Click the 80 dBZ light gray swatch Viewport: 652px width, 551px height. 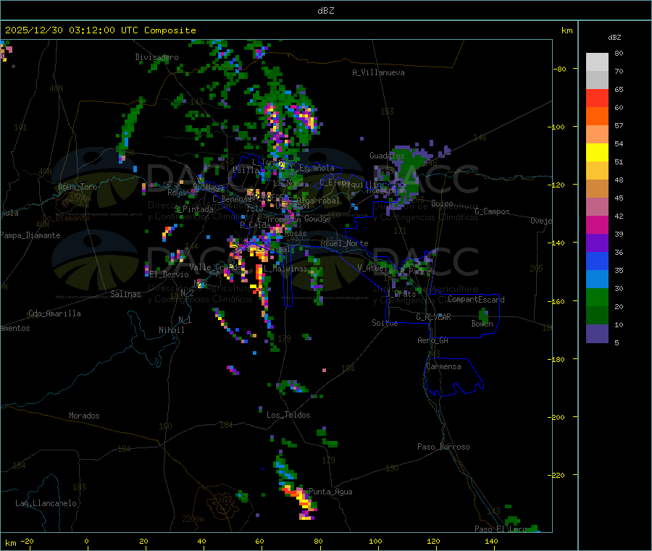pyautogui.click(x=597, y=62)
